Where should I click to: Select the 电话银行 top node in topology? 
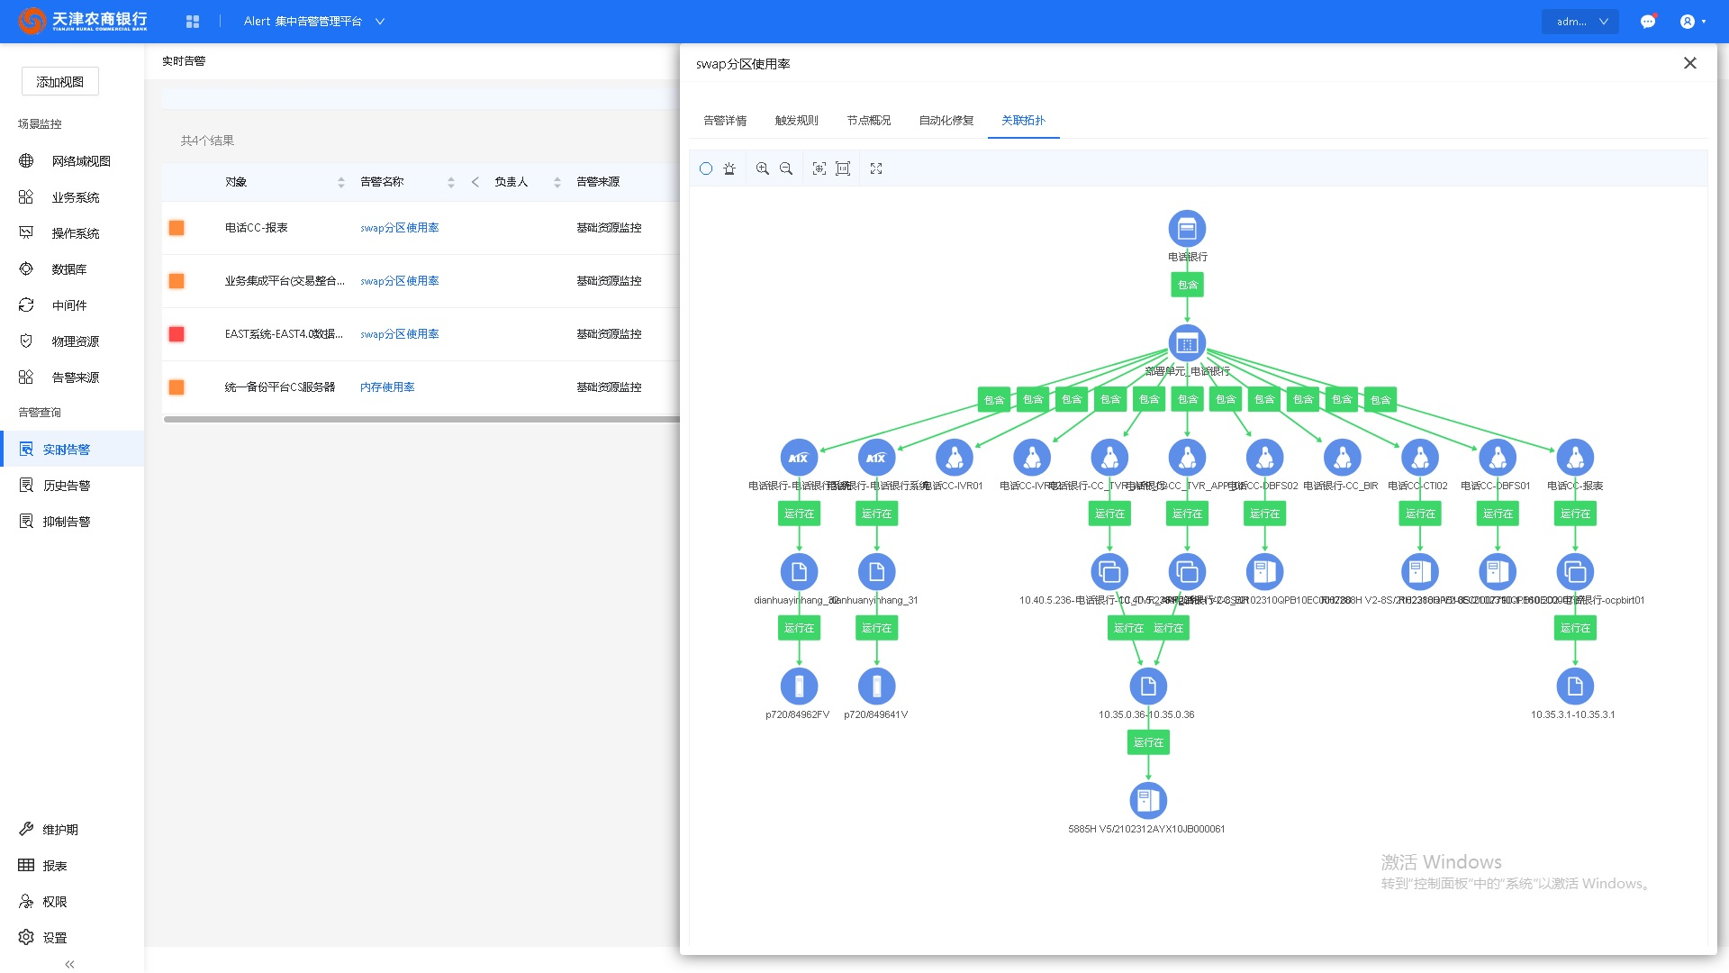tap(1187, 229)
